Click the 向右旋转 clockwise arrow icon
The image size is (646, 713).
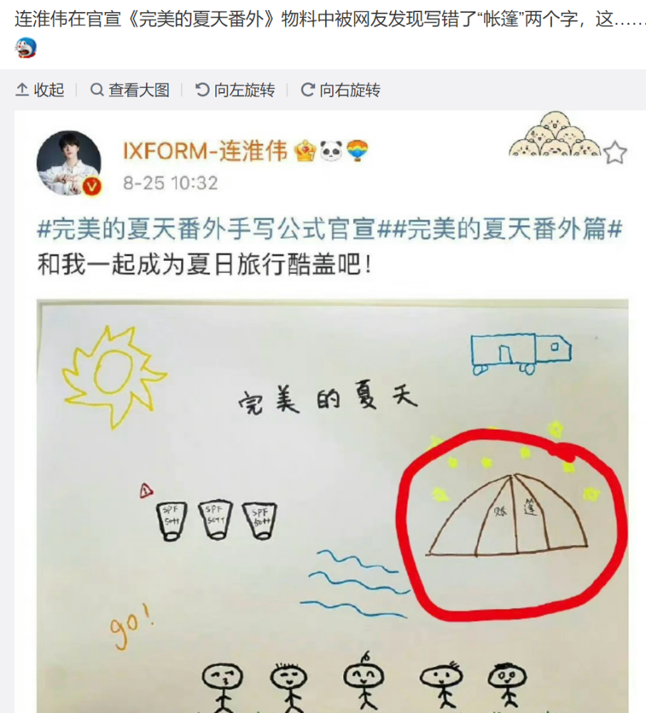[308, 90]
